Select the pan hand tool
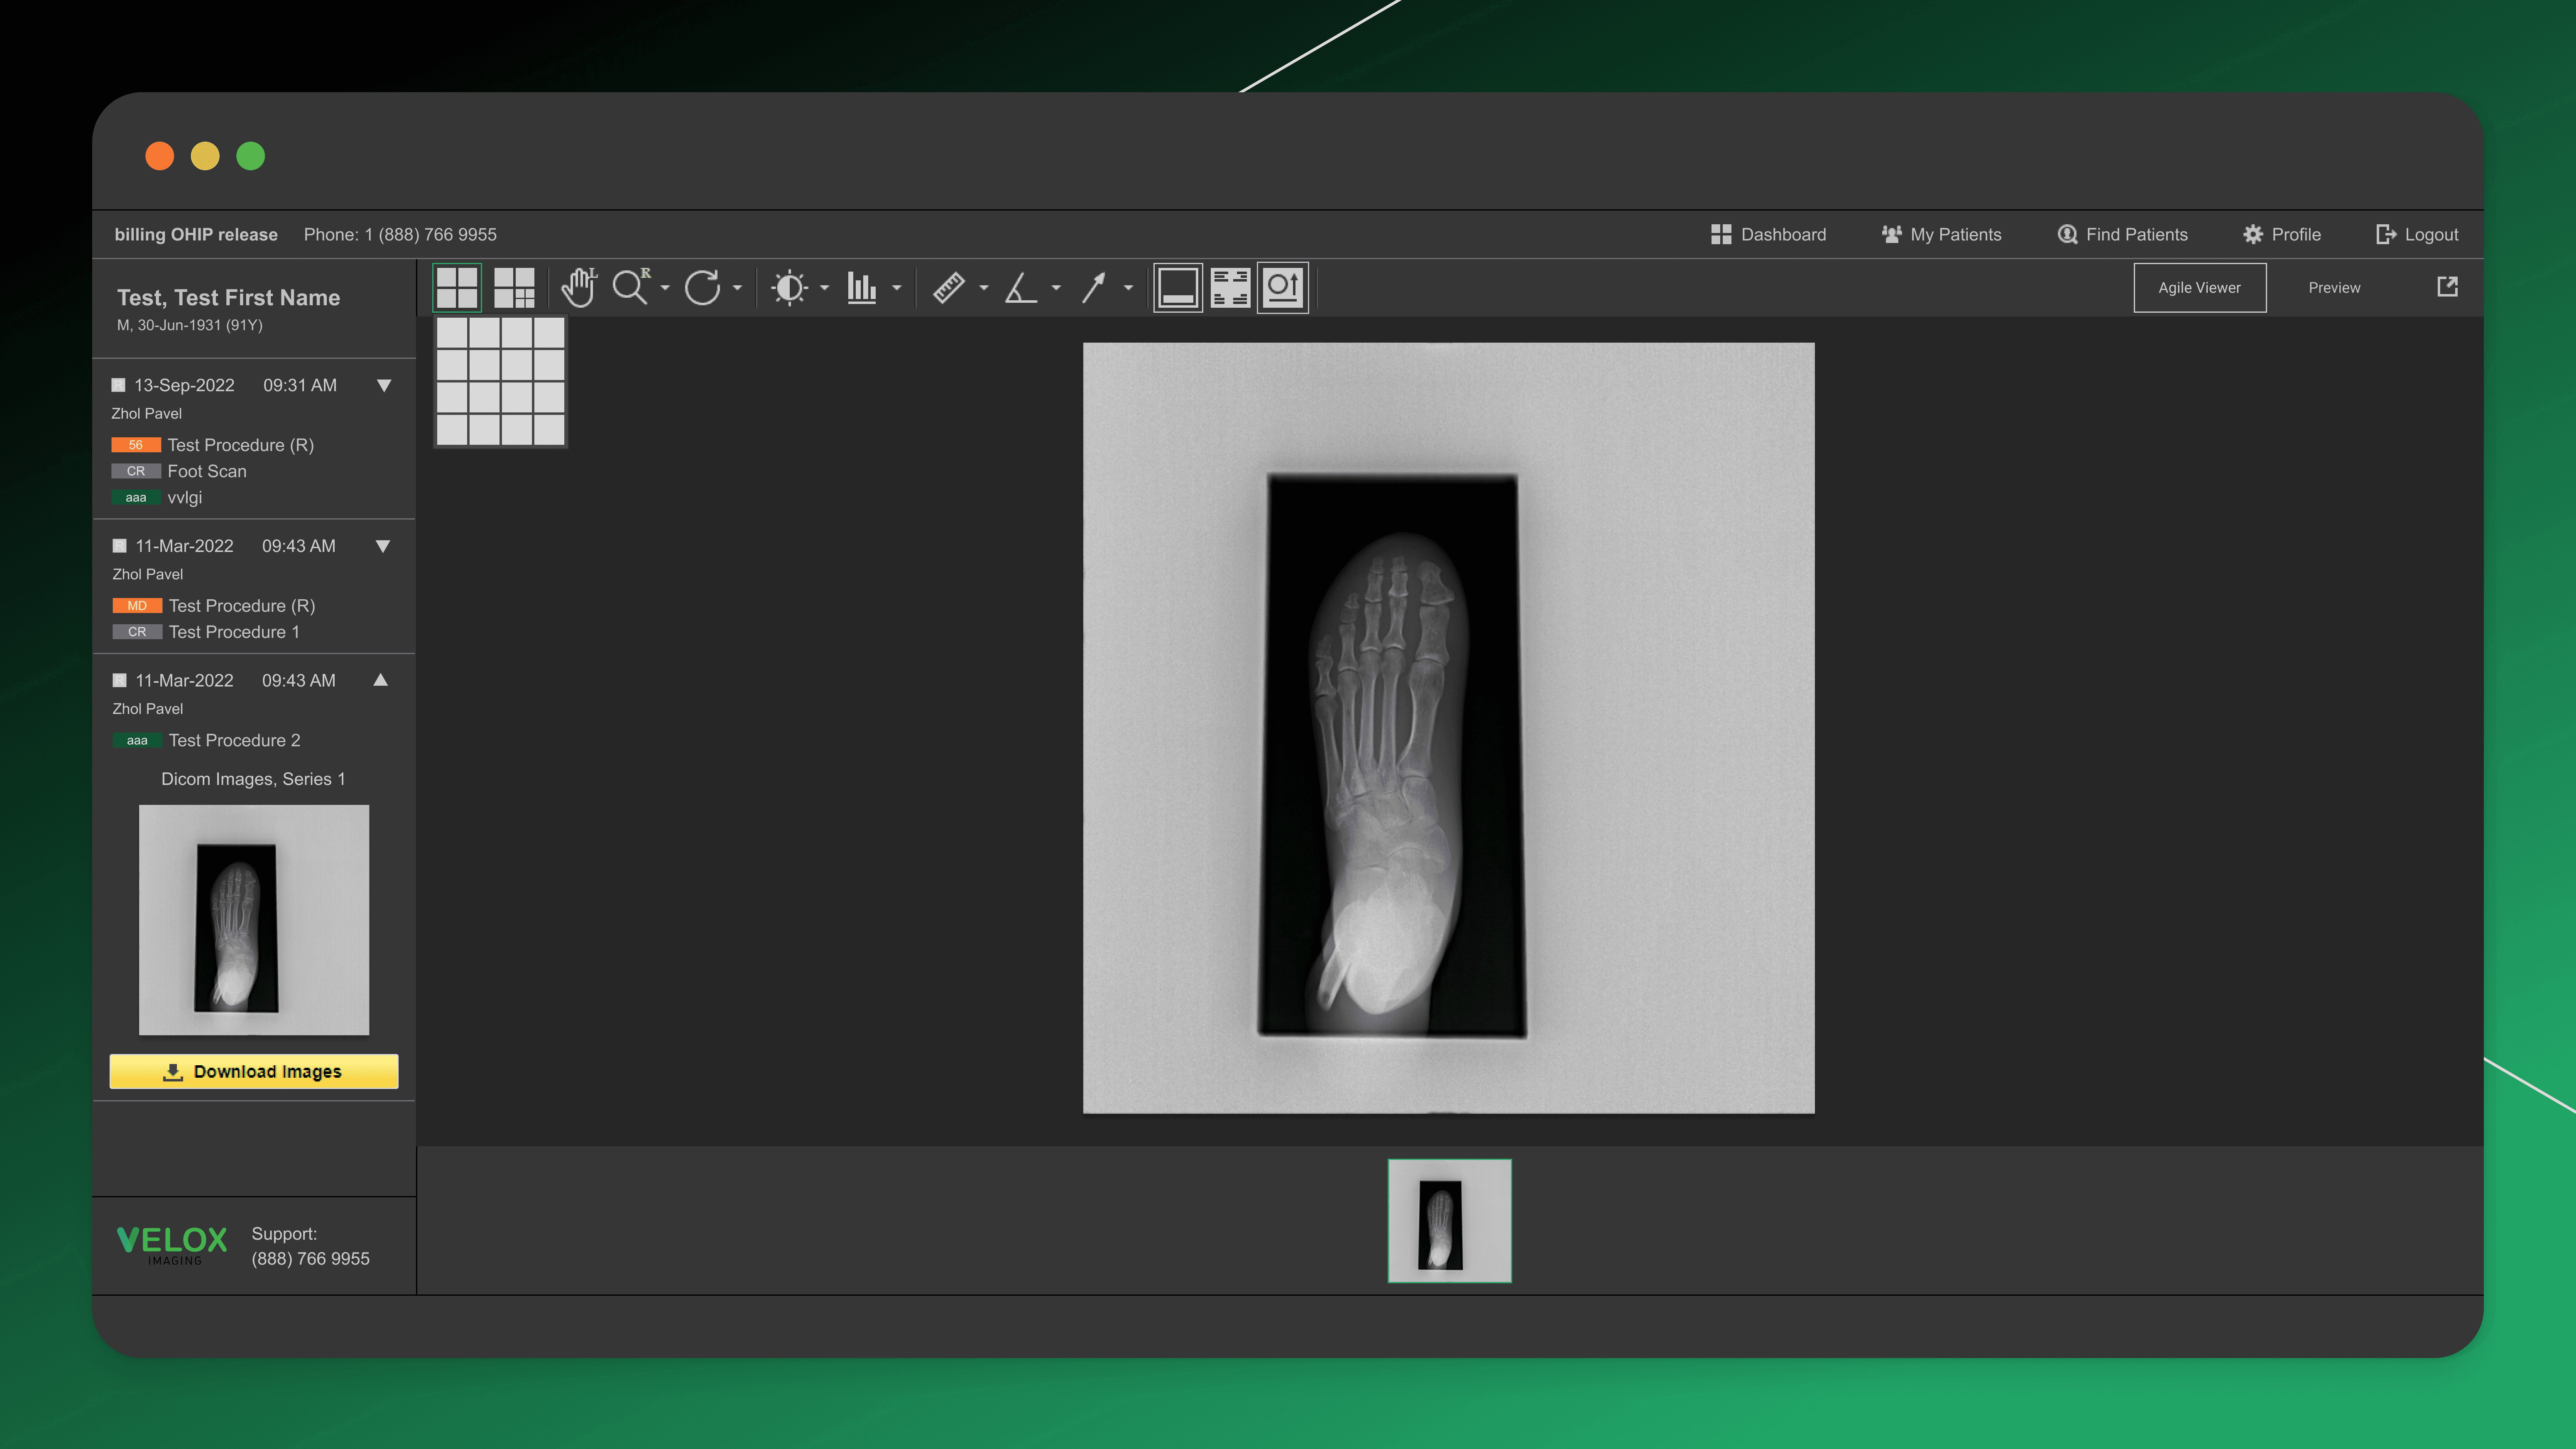 [578, 288]
